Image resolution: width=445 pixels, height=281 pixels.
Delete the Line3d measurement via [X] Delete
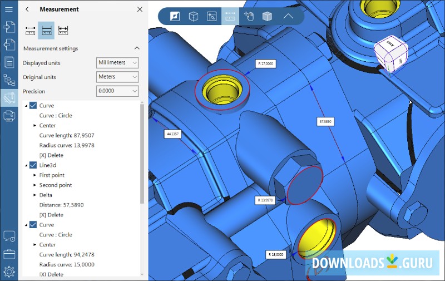click(51, 215)
